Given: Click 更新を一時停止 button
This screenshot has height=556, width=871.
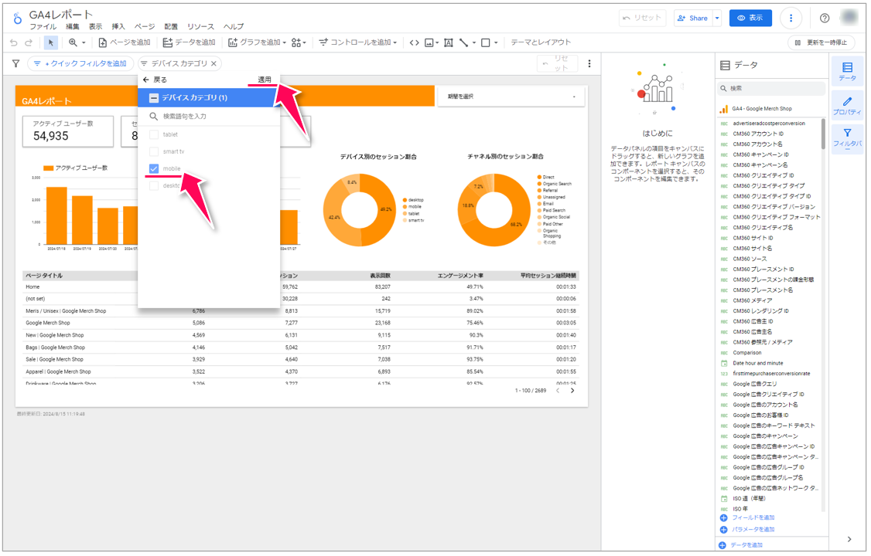Looking at the screenshot, I should (821, 42).
